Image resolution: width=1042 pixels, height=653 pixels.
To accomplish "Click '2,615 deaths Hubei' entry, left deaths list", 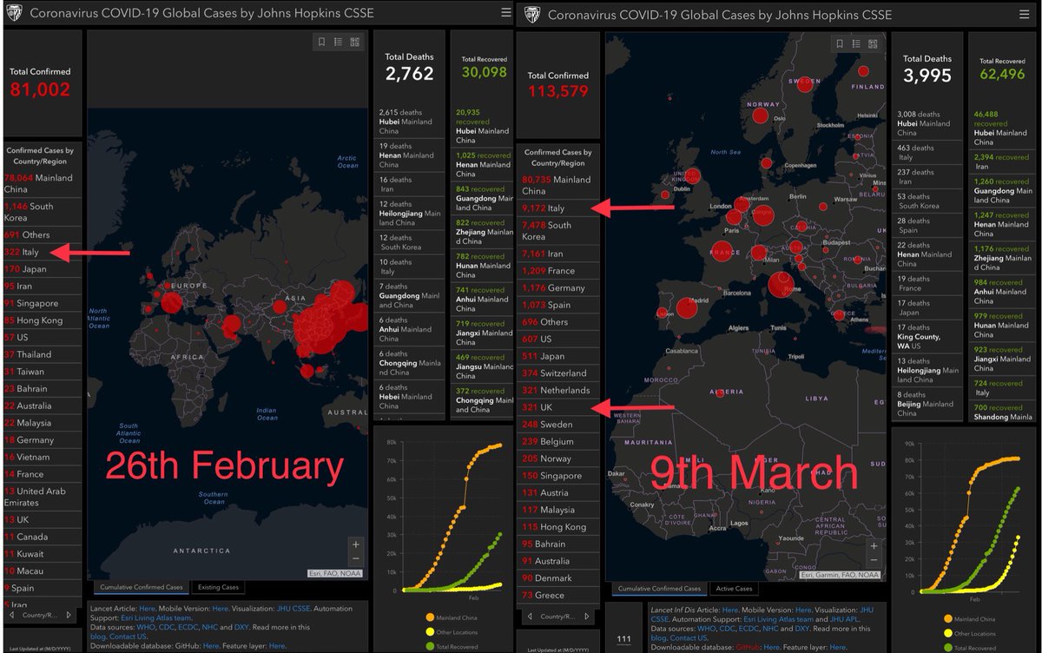I will 411,122.
